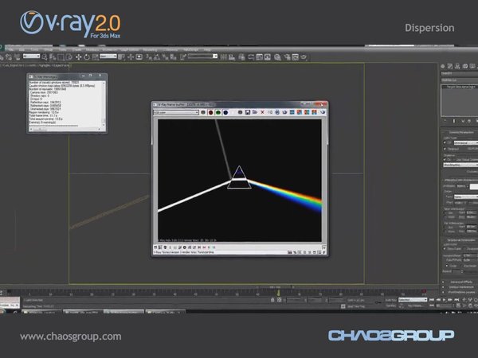The image size is (478, 358).
Task: Click the red X clear image icon
Action: tap(262, 112)
